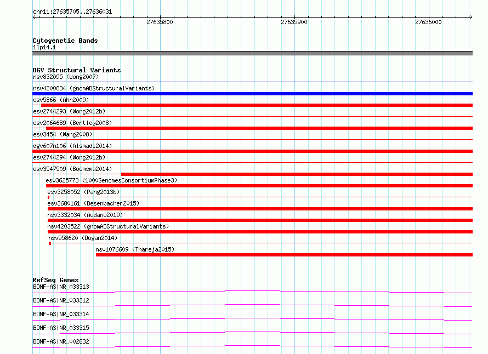Click ruler position 27636000

tap(428, 22)
